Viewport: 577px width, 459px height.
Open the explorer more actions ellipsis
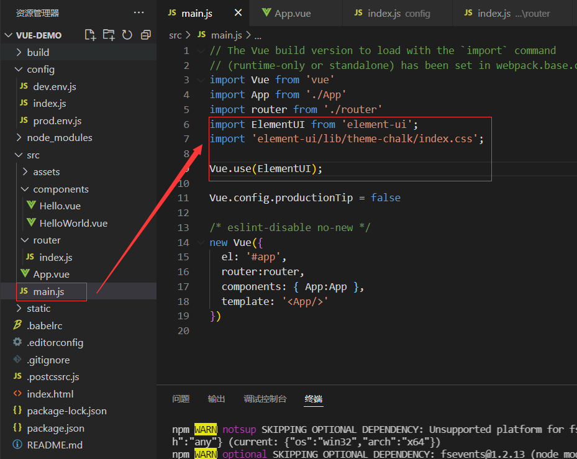click(x=139, y=12)
